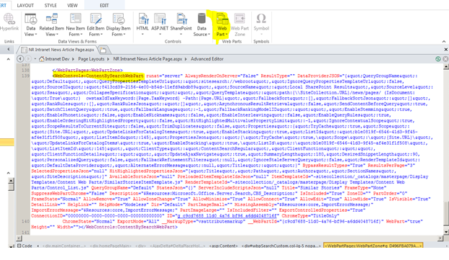The height and width of the screenshot is (260, 449).
Task: Expand the Related Item View dropdown arrow
Action: tap(58, 35)
